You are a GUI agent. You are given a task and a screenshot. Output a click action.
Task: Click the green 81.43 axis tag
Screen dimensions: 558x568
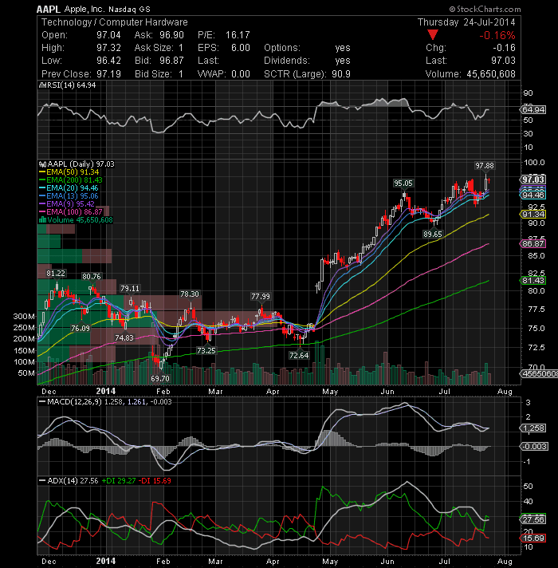click(532, 280)
